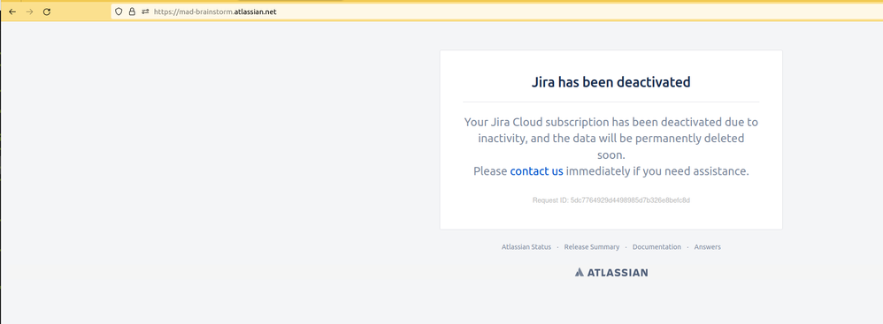
Task: Open the Answers link
Action: [707, 247]
